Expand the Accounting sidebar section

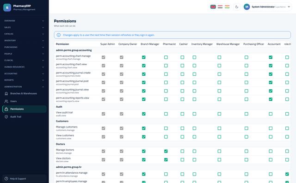[x=25, y=73]
